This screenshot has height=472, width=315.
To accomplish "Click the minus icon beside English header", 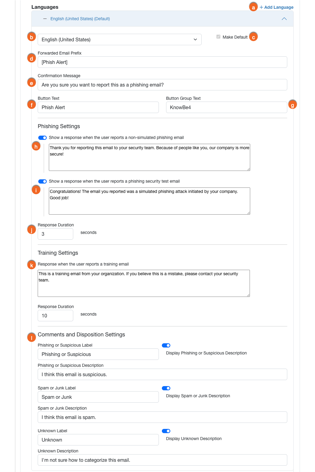I will pos(45,19).
